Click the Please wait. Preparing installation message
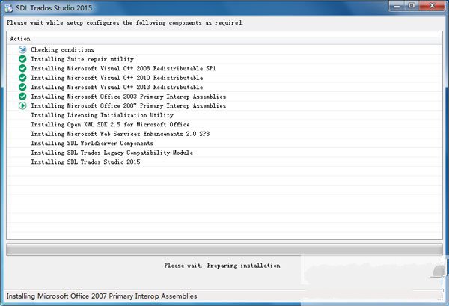Viewport: 449px width, 306px height. click(223, 266)
